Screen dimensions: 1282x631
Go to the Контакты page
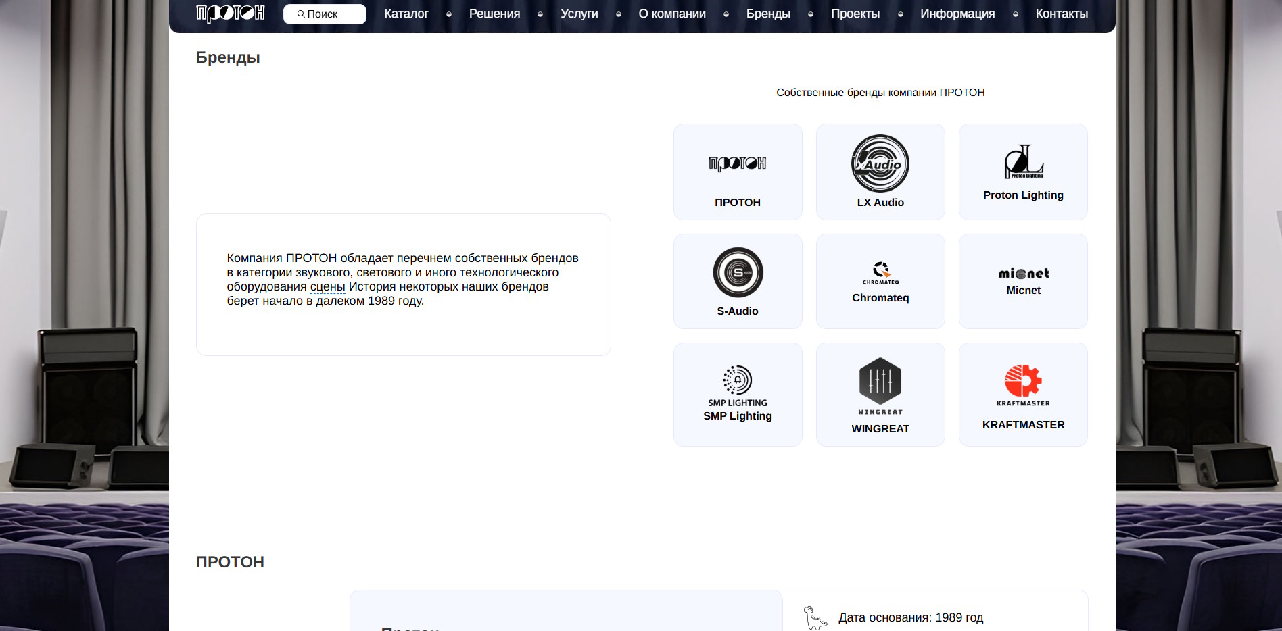coord(1062,14)
